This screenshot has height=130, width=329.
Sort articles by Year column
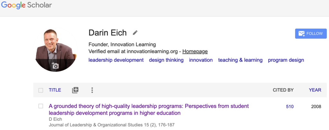pos(315,90)
